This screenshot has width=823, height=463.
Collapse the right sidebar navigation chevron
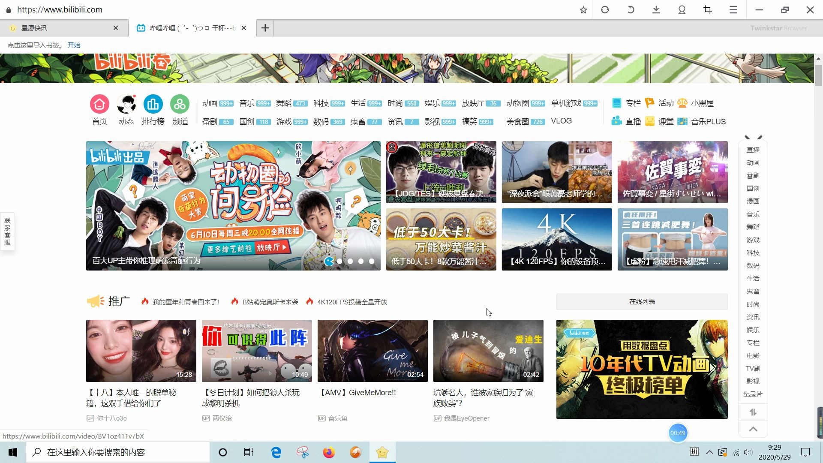[x=753, y=138]
